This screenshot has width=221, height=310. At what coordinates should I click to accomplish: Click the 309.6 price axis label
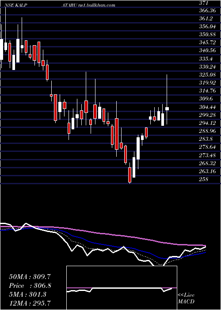tap(206, 99)
